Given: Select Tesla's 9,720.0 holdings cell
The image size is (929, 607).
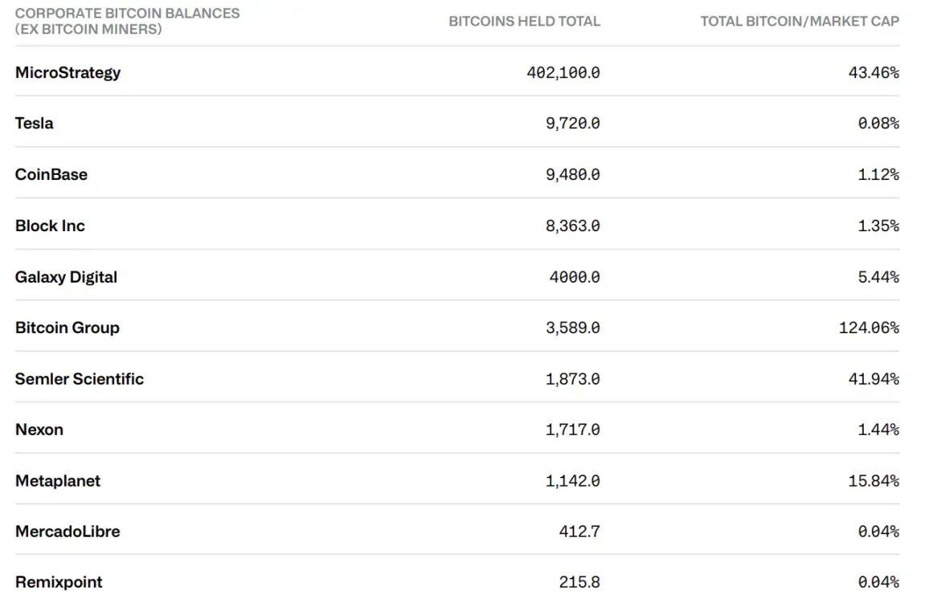Looking at the screenshot, I should click(x=573, y=123).
